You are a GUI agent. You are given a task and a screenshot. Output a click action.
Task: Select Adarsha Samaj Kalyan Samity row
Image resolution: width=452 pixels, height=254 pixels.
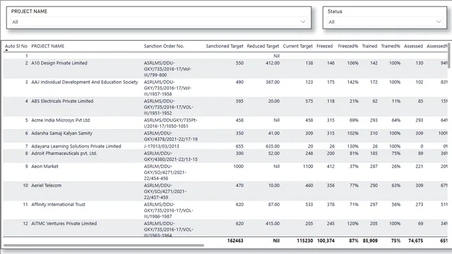point(225,136)
